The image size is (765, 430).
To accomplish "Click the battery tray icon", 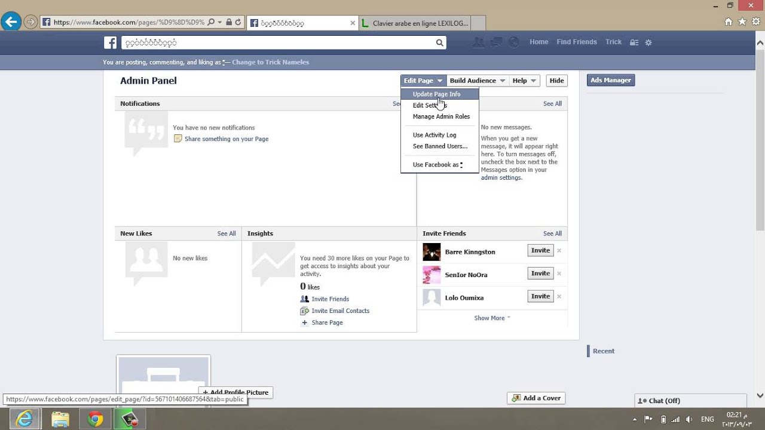I will pos(663,419).
